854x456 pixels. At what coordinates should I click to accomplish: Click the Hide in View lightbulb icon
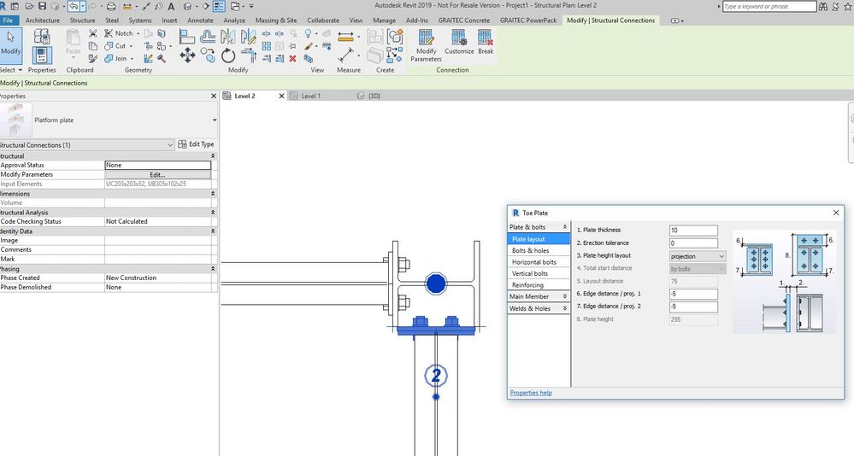309,34
